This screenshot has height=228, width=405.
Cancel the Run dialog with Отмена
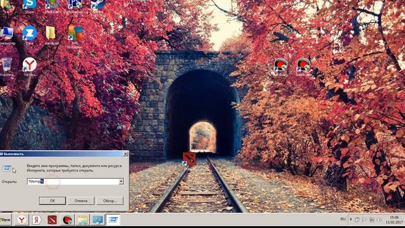[x=81, y=201]
